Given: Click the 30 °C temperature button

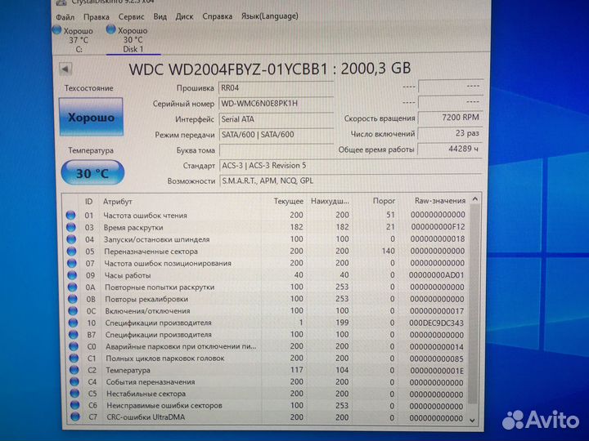Looking at the screenshot, I should (x=92, y=173).
